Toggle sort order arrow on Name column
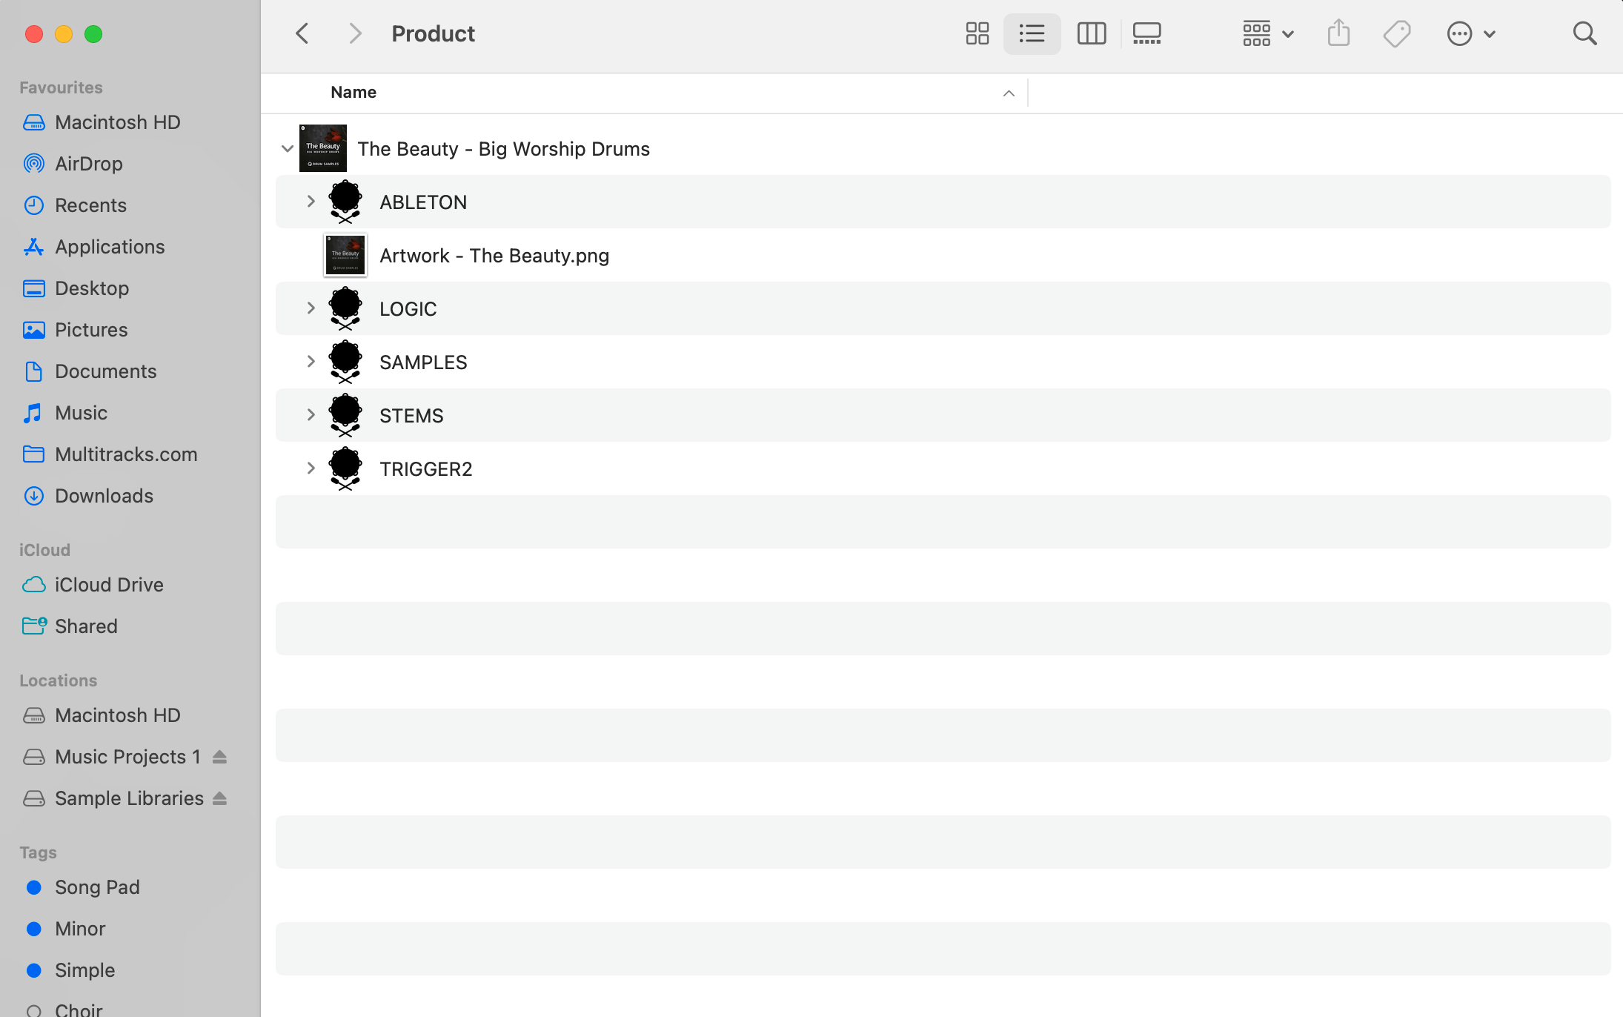 1009,93
